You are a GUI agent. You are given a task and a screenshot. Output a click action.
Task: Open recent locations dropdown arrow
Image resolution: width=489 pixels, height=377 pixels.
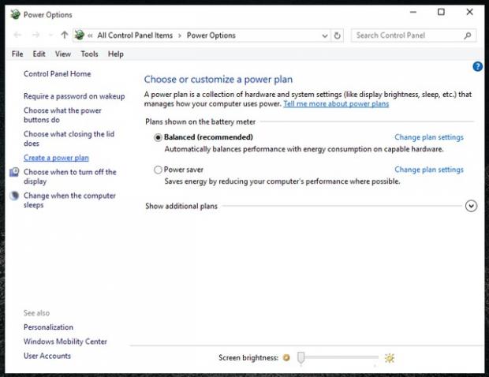pos(50,35)
